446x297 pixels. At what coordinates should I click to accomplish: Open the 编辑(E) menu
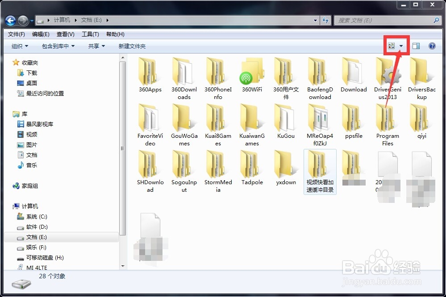pos(41,34)
